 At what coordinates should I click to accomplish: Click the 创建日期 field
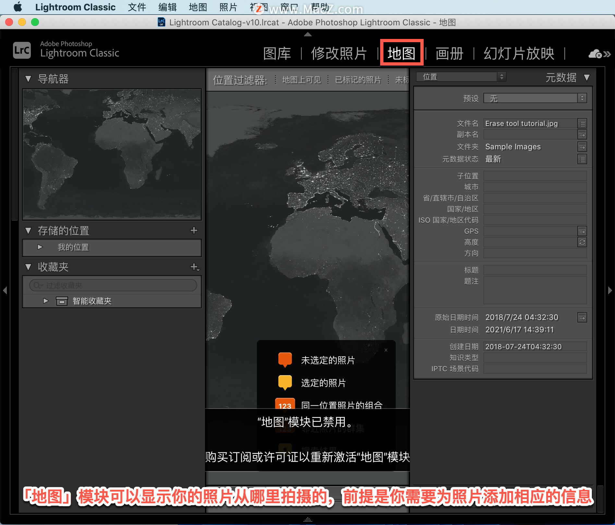tap(535, 347)
